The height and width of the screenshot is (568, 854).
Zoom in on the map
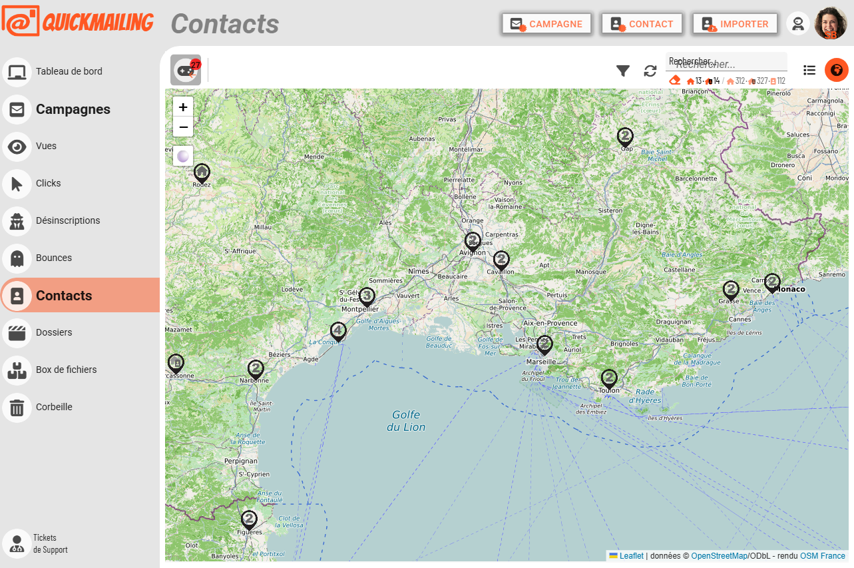(183, 107)
